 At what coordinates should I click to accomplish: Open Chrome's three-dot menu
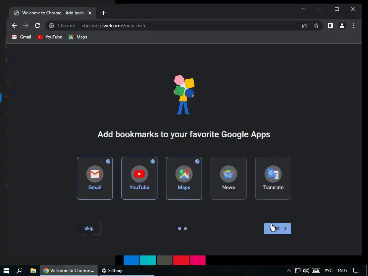354,26
